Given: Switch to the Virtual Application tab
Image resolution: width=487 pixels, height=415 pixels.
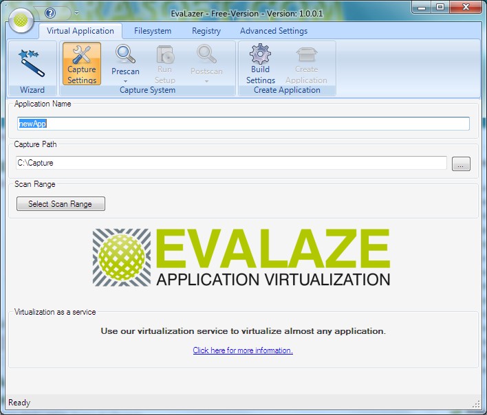Looking at the screenshot, I should point(80,31).
